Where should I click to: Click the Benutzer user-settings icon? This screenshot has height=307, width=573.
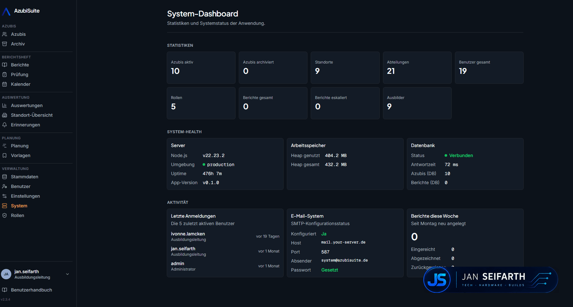pos(5,186)
